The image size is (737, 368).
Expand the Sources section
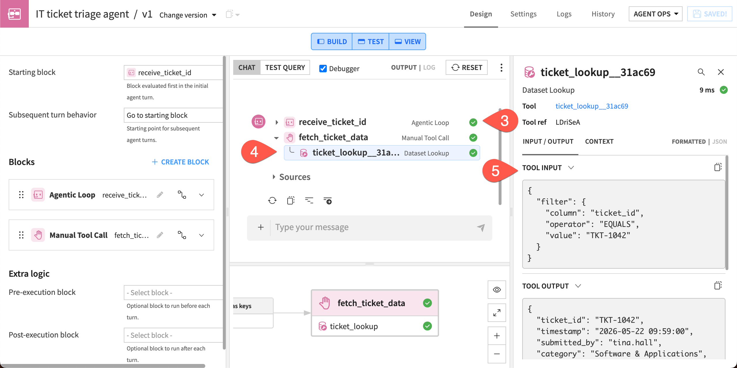click(x=274, y=177)
